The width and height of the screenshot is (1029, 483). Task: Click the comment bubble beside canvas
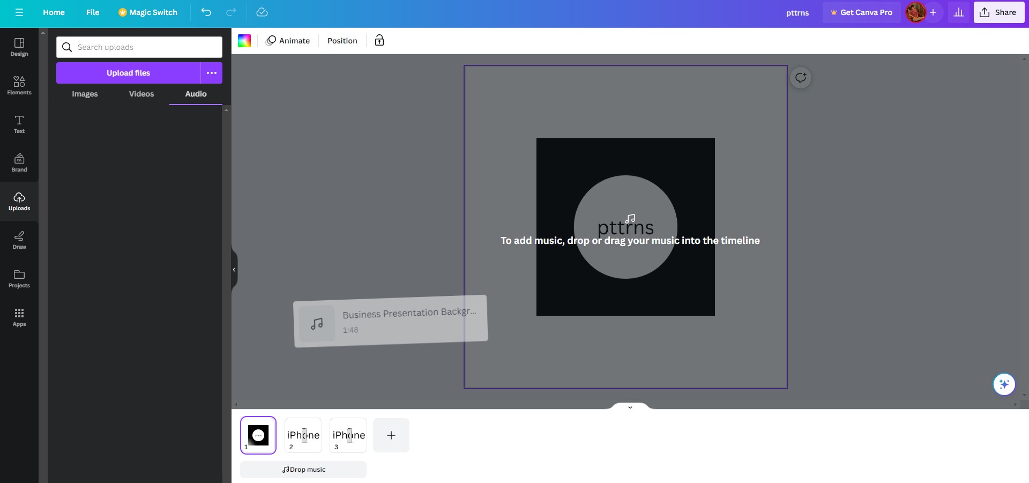pos(801,78)
